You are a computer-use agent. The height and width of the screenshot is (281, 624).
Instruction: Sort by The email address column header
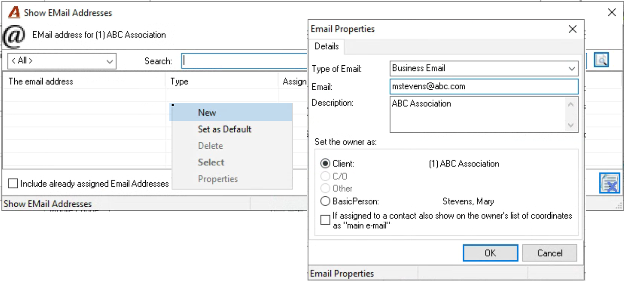coord(84,81)
